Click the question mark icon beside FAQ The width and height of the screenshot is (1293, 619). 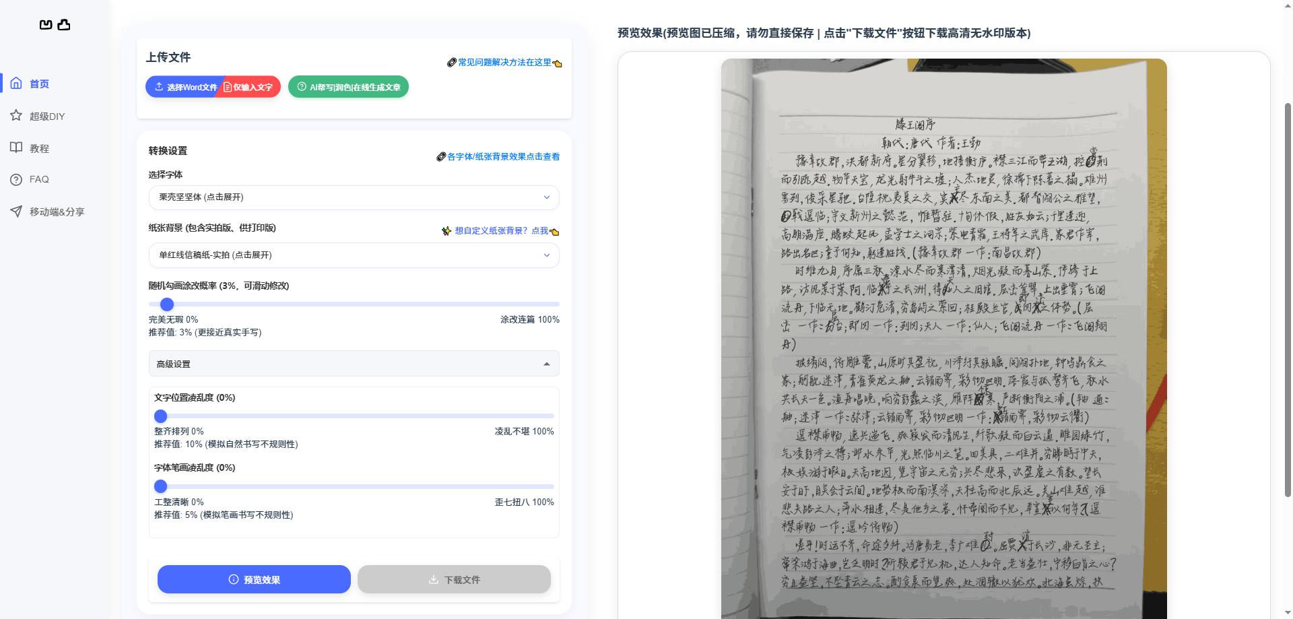16,179
